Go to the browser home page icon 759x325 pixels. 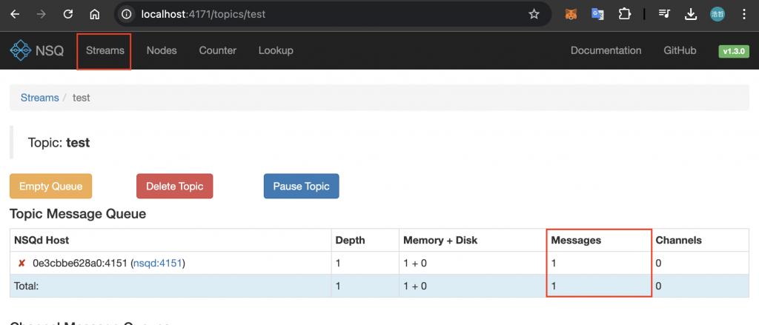[94, 14]
